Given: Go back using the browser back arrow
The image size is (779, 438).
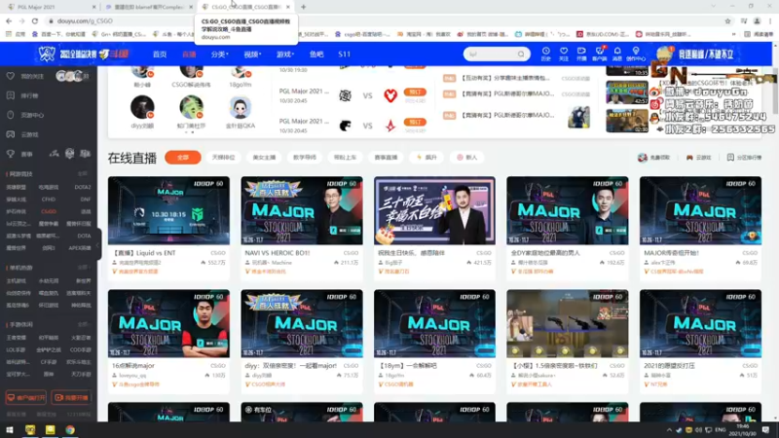Looking at the screenshot, I should (x=9, y=20).
